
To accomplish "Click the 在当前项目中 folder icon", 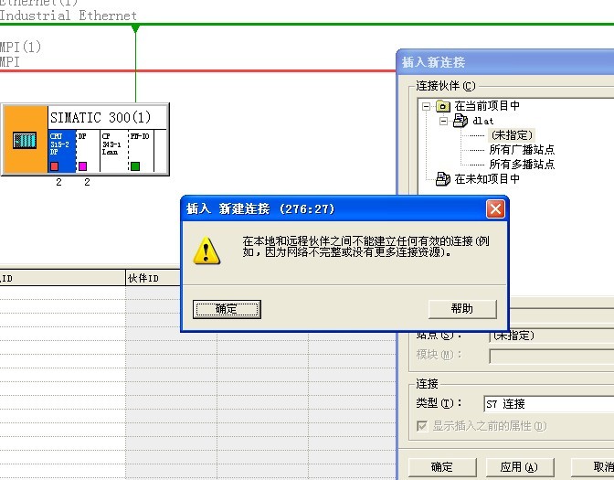I will point(443,106).
